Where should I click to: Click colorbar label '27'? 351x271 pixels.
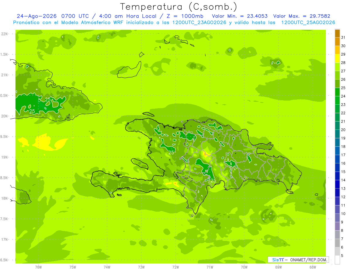click(343, 71)
